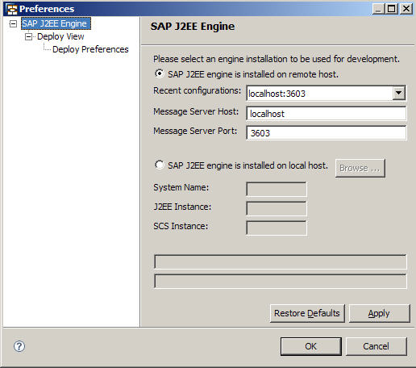This screenshot has height=368, width=416.
Task: Confirm with the OK button
Action: click(x=311, y=346)
